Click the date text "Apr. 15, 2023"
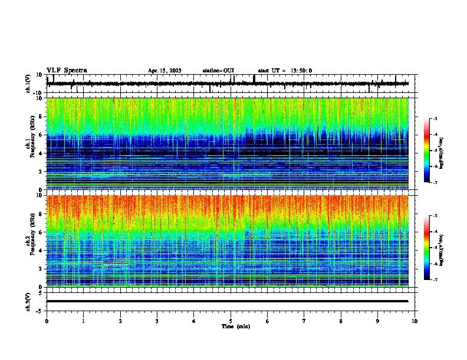The image size is (467, 360). coord(165,71)
